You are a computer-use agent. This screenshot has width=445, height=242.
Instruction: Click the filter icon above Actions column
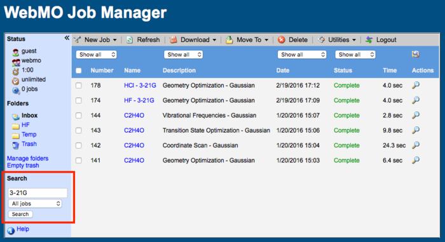416,54
